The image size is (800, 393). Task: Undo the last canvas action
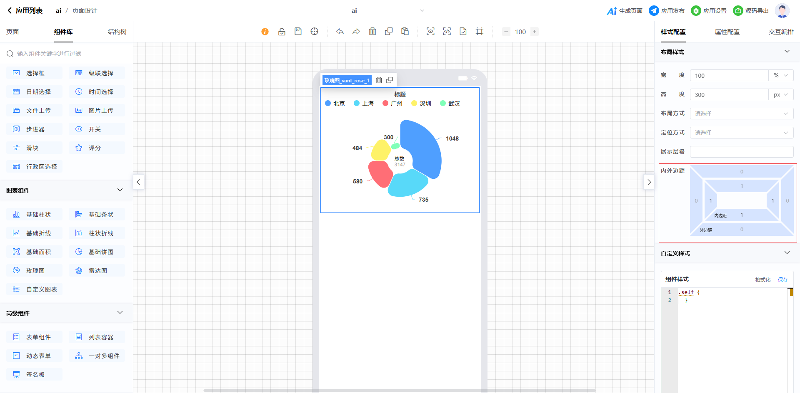click(x=340, y=32)
